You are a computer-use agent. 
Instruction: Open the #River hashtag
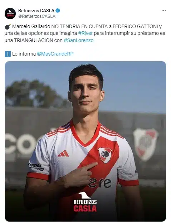[85, 33]
